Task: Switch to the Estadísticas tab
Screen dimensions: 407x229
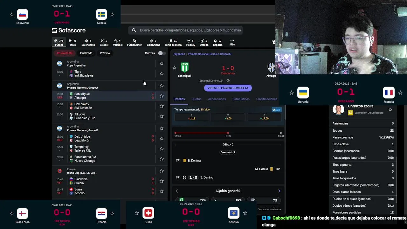Action: coord(241,99)
